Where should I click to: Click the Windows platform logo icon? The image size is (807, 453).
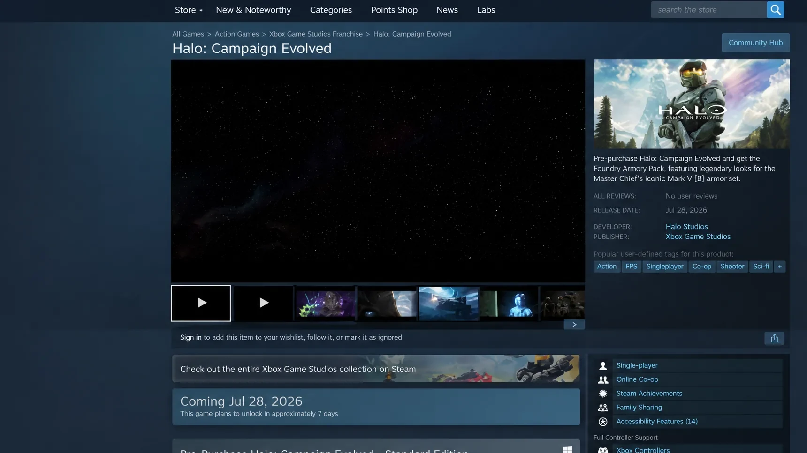point(567,450)
